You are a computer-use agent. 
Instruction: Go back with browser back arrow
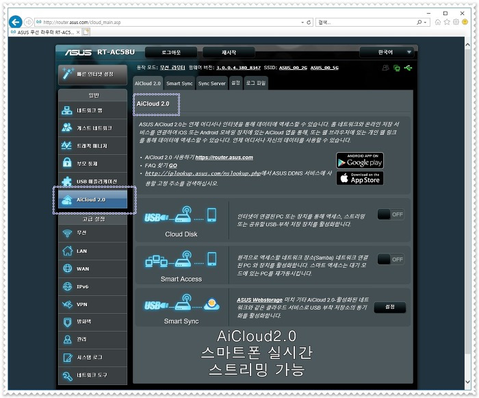(16, 22)
